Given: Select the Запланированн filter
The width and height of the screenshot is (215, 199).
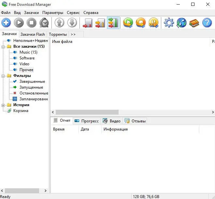Looking at the screenshot, I should click(34, 99).
